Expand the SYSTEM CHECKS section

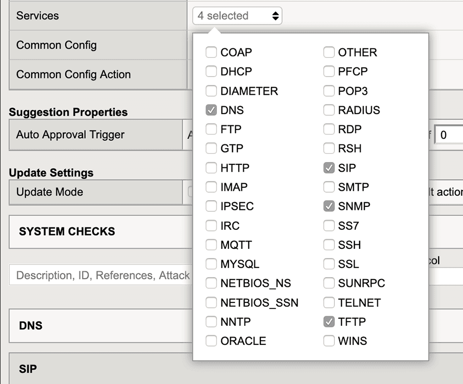tap(66, 232)
